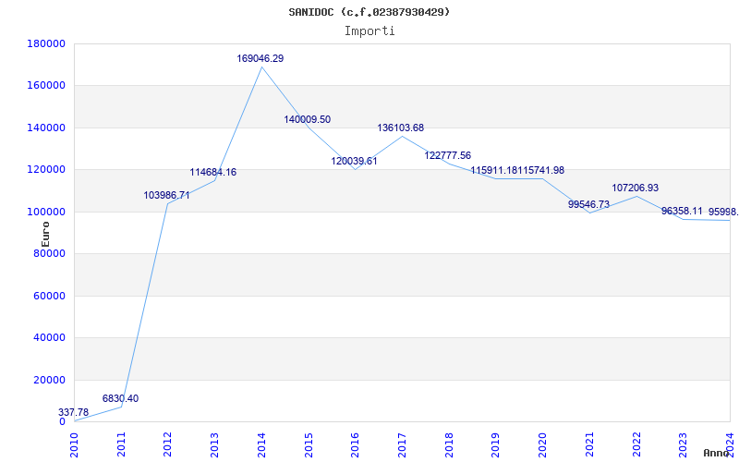The height and width of the screenshot is (462, 739).
Task: Click the data label 107206.93
Action: point(636,188)
